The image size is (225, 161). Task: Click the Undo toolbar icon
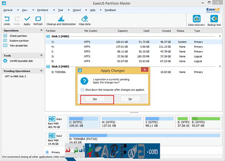coord(7,19)
